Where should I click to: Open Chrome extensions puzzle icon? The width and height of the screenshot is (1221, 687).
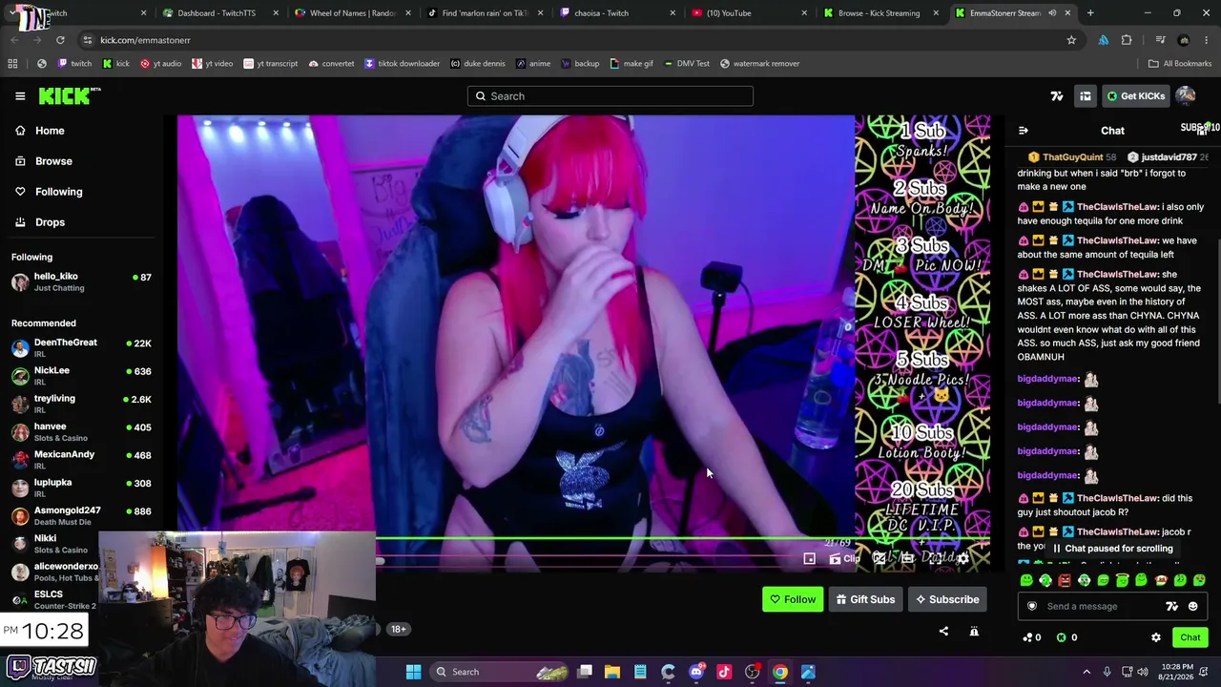(x=1127, y=40)
